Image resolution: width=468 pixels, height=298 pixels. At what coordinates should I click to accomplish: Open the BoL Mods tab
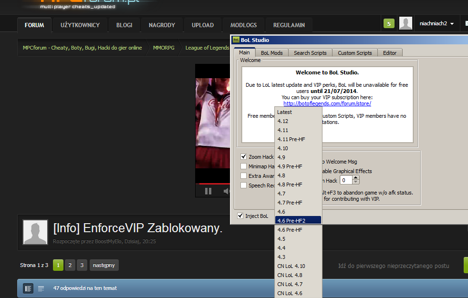(x=271, y=53)
